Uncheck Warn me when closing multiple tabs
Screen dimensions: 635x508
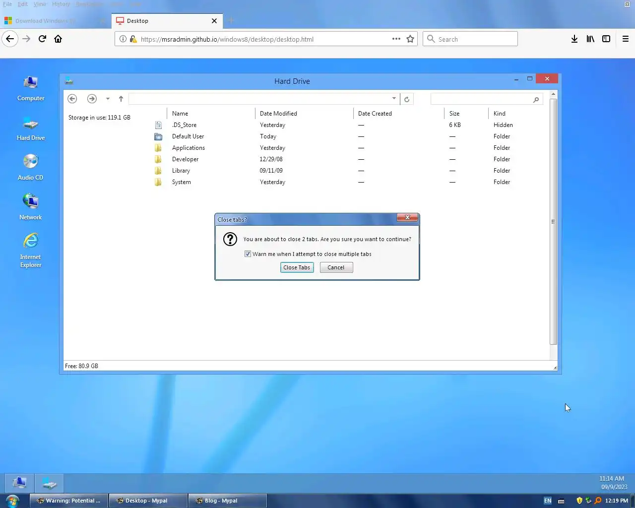[248, 254]
